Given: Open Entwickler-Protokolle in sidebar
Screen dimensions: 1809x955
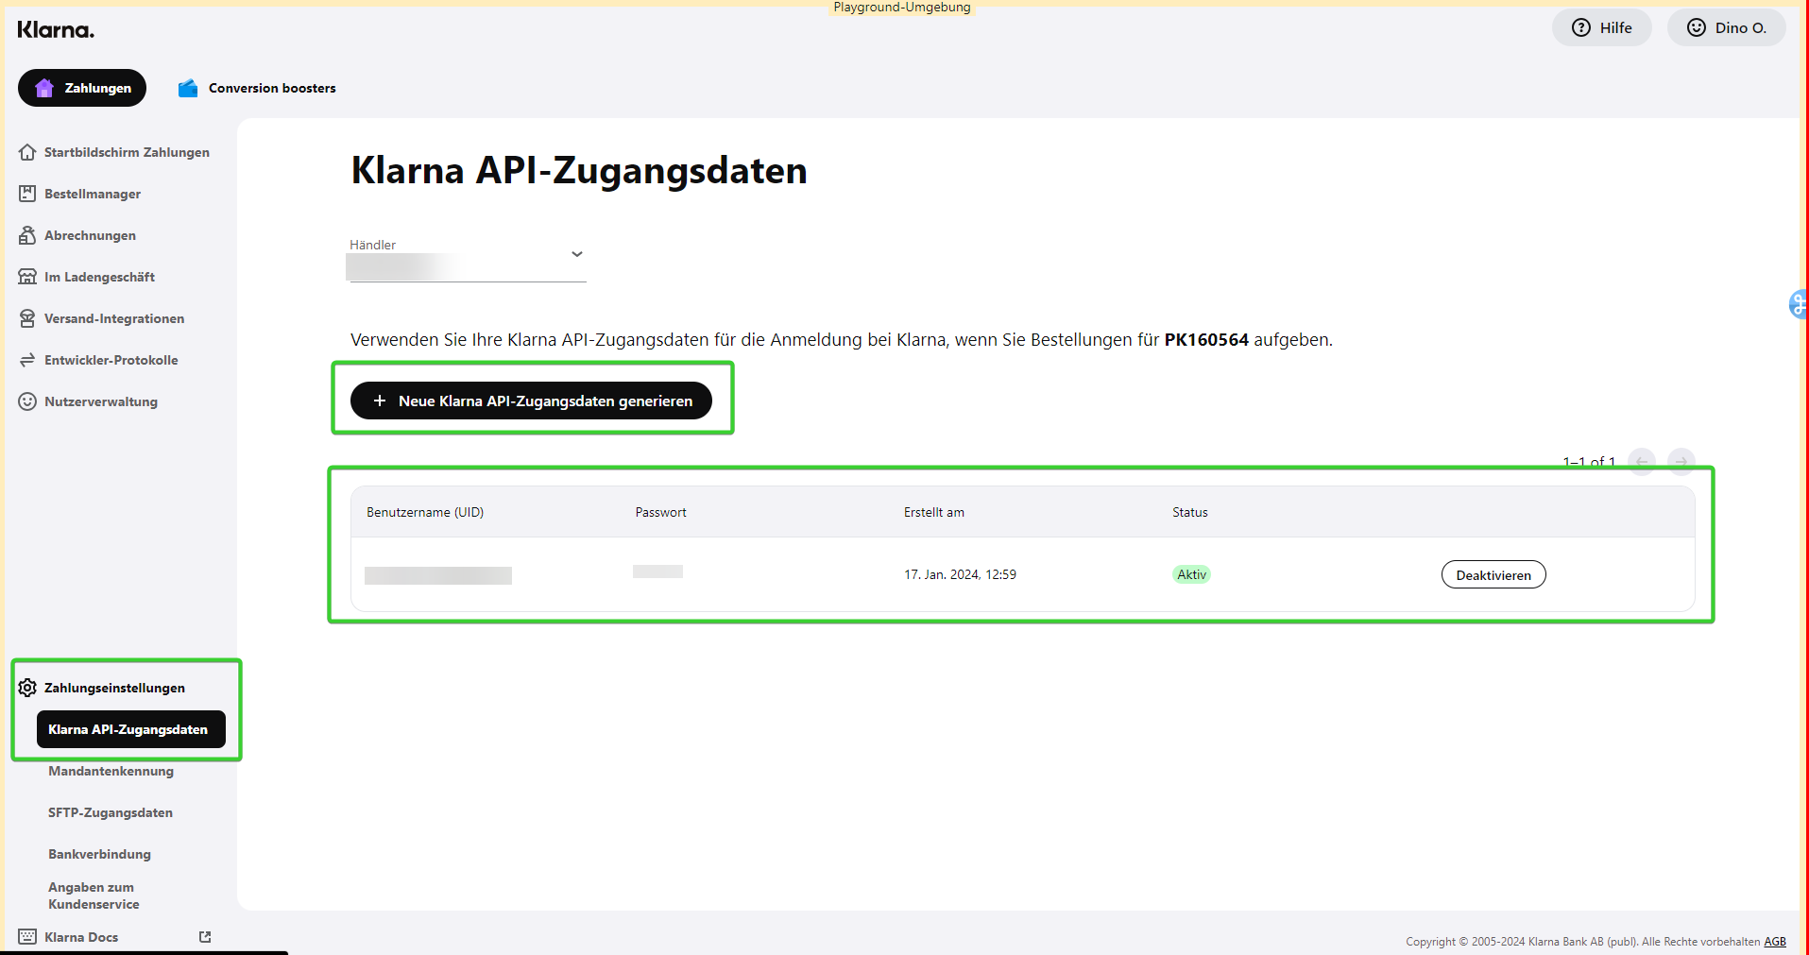Looking at the screenshot, I should [x=98, y=360].
